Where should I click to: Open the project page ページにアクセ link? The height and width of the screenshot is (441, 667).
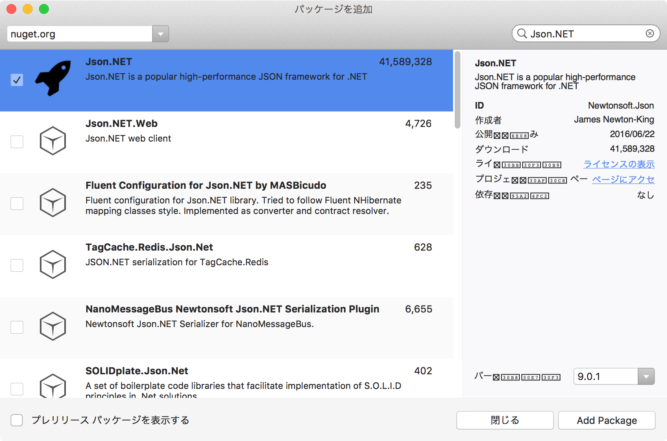click(623, 179)
